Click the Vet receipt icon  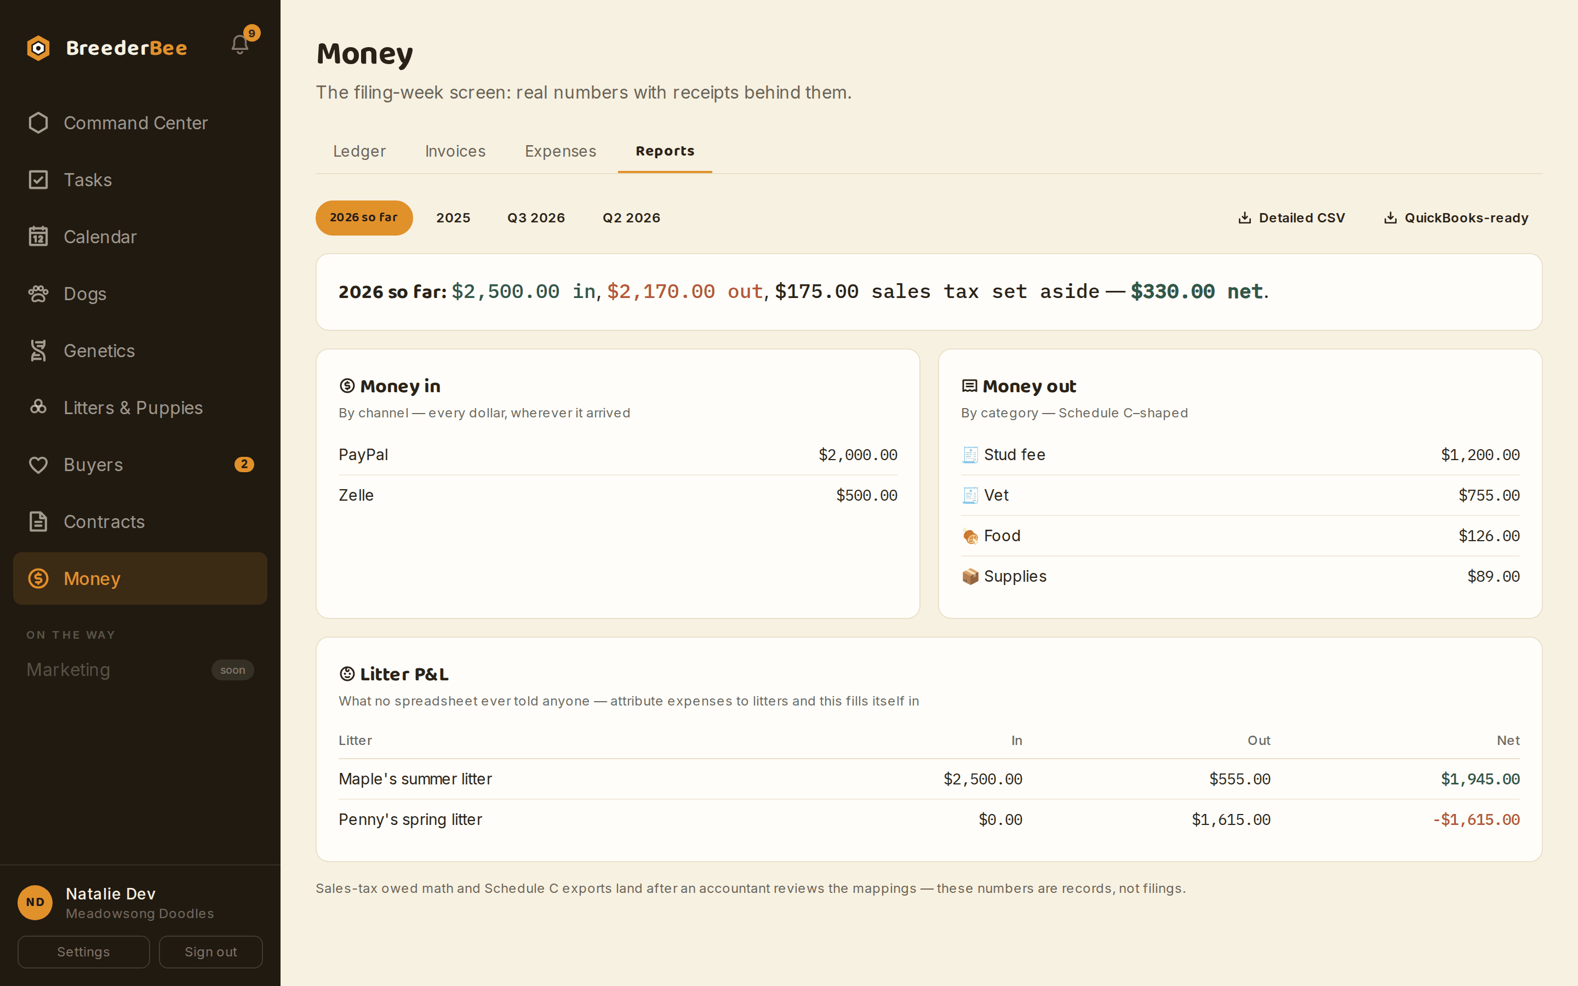pyautogui.click(x=970, y=496)
